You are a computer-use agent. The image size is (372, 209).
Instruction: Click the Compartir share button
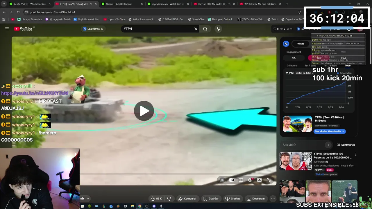[187, 199]
